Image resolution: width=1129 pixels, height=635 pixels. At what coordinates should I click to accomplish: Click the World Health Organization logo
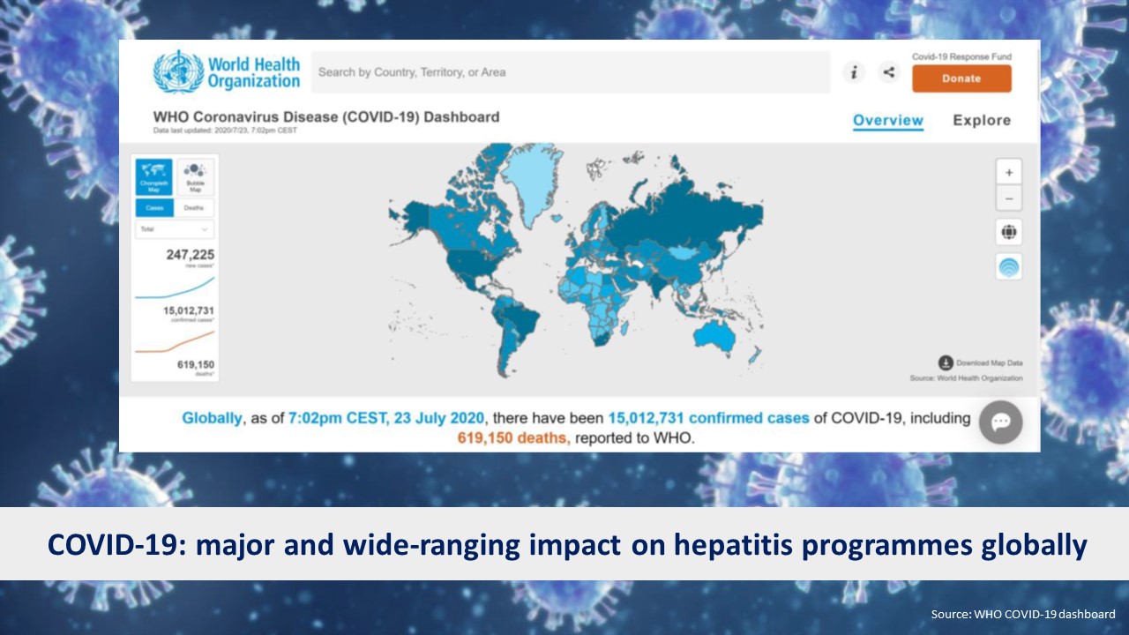227,72
